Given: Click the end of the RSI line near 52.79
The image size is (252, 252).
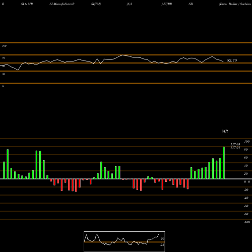Looking at the screenshot, I should click(x=223, y=61).
